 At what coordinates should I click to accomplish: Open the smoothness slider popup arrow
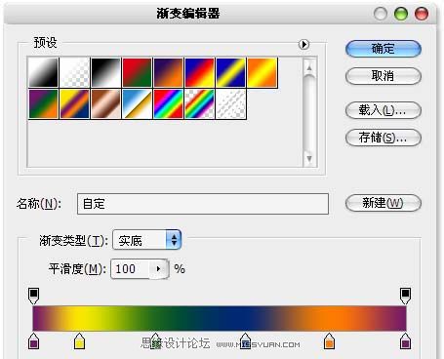point(158,269)
